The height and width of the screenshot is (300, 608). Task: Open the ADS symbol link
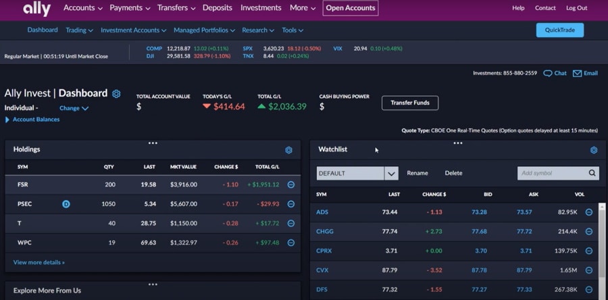point(322,212)
